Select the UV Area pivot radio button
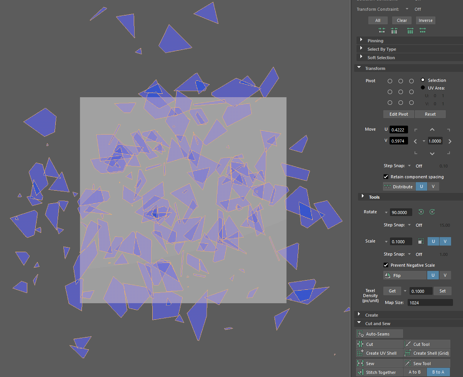Image resolution: width=463 pixels, height=377 pixels. pos(423,88)
